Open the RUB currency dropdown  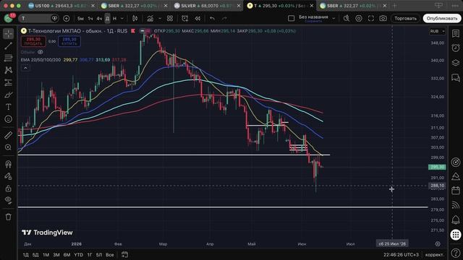(x=437, y=31)
